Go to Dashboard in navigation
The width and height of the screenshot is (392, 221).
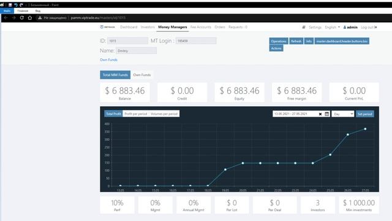point(129,27)
